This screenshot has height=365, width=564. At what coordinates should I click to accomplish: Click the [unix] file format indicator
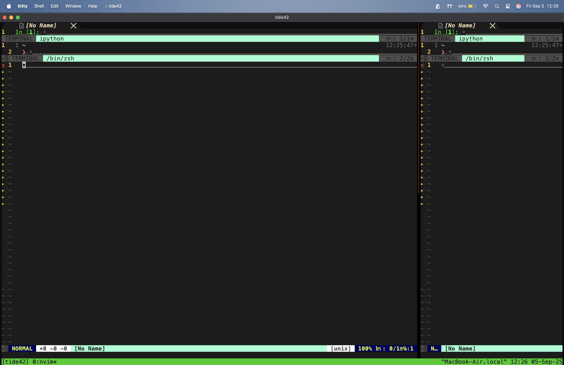[340, 349]
